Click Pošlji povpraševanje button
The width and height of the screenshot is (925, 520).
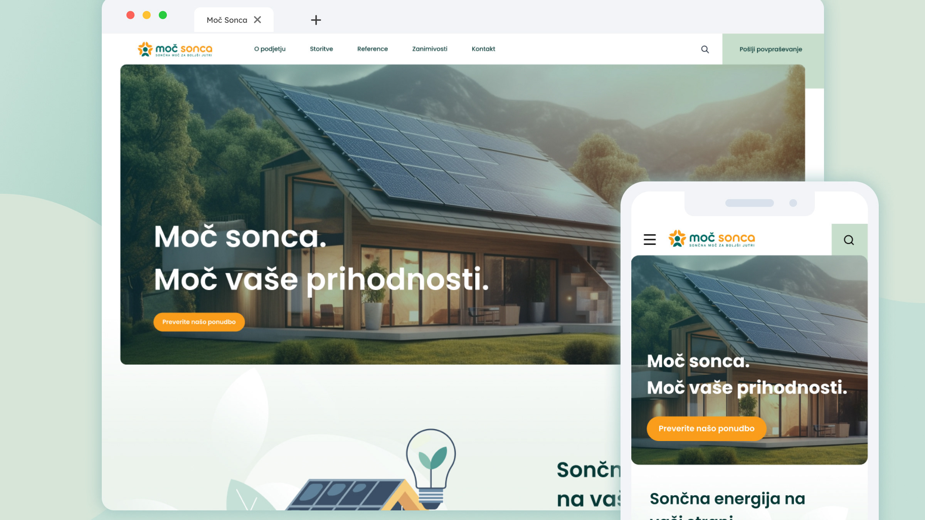click(x=771, y=49)
